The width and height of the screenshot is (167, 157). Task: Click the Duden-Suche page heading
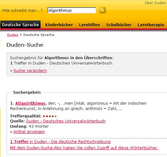point(25,45)
